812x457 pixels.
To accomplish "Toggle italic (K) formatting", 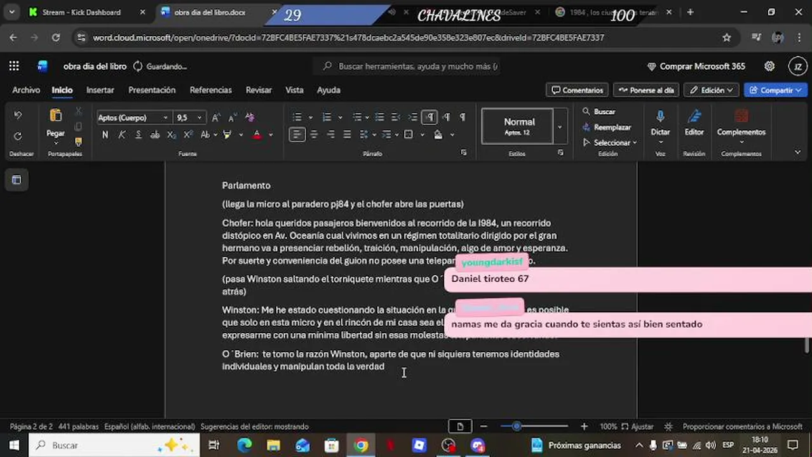I will (x=121, y=135).
